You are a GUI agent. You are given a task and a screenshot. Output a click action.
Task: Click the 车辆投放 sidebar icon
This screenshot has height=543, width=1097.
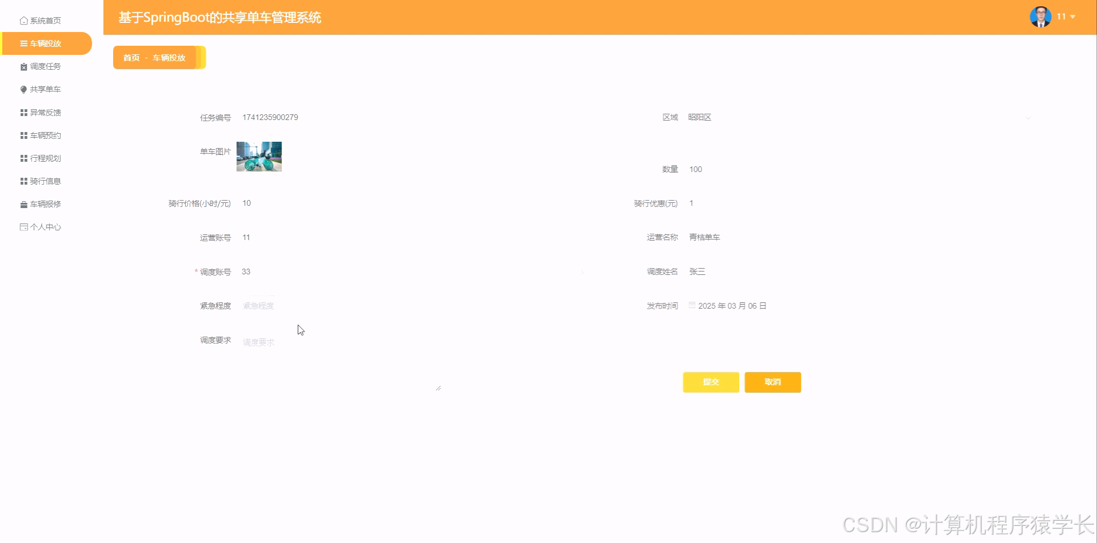(23, 43)
